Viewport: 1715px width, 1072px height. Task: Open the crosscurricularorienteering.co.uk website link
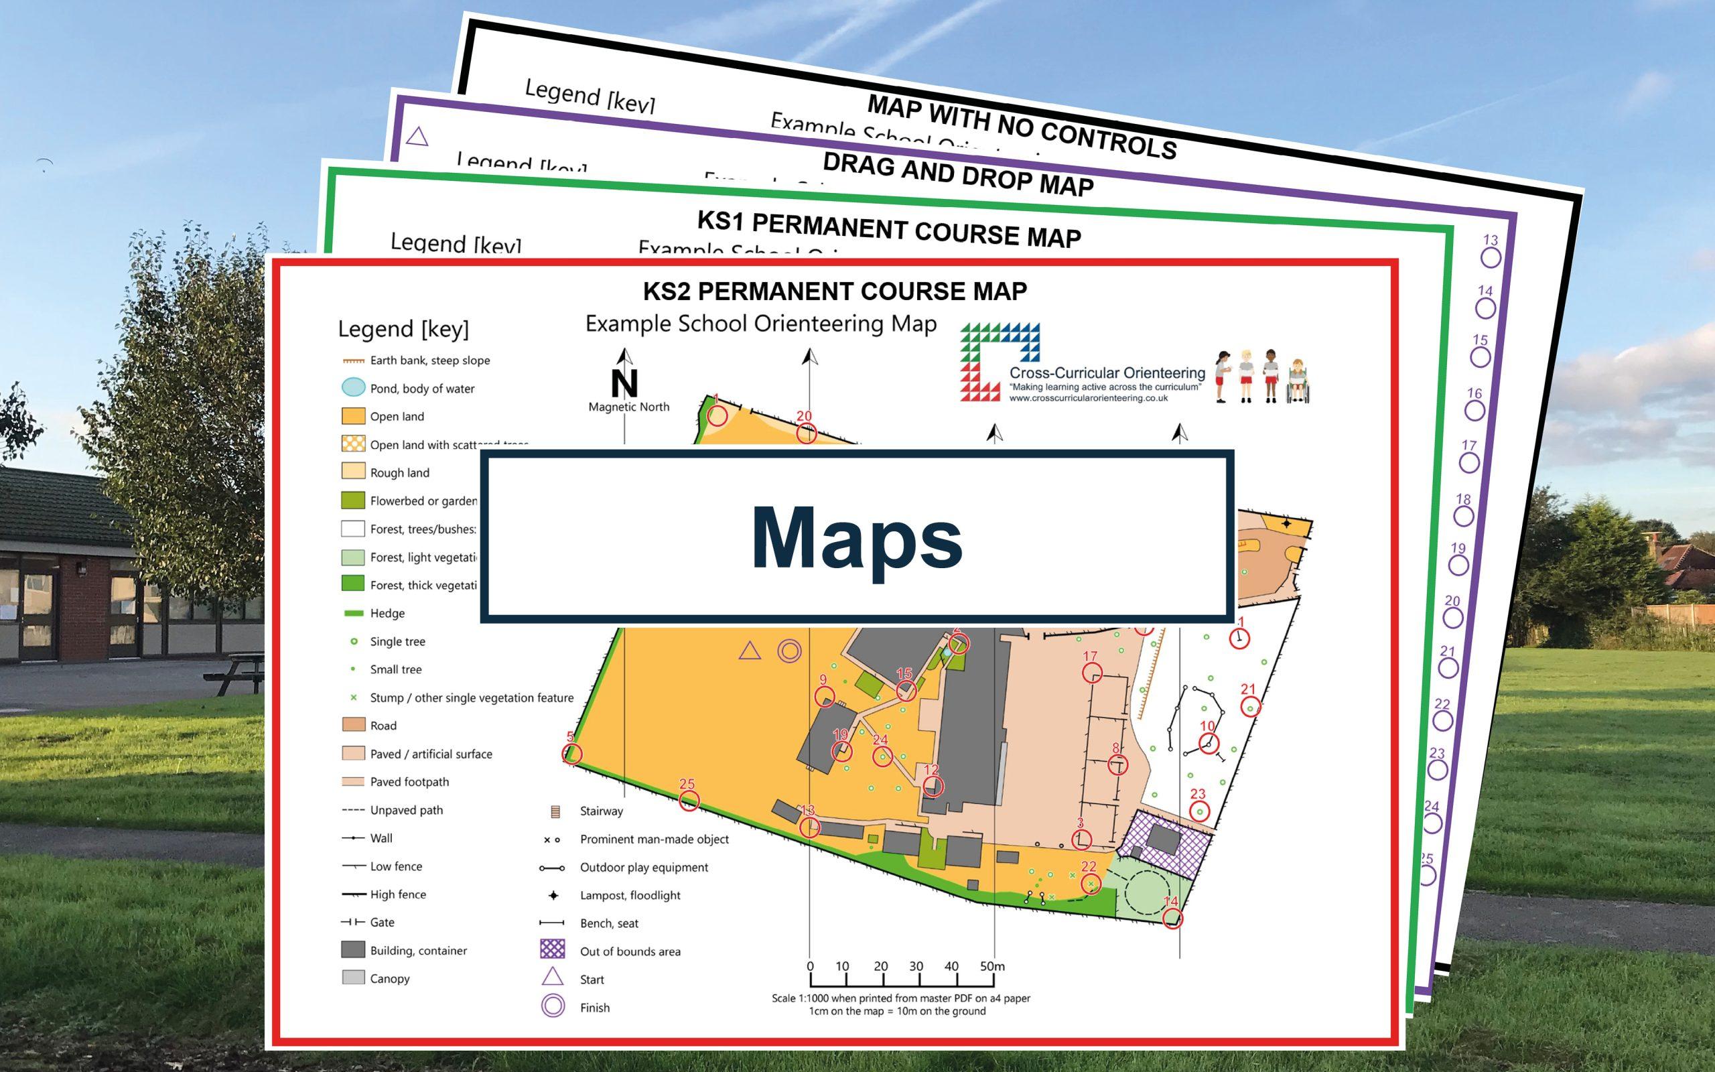click(x=1088, y=399)
